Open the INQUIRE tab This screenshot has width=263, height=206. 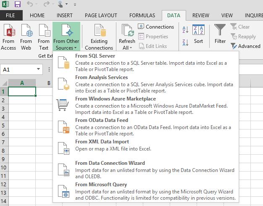(x=254, y=16)
